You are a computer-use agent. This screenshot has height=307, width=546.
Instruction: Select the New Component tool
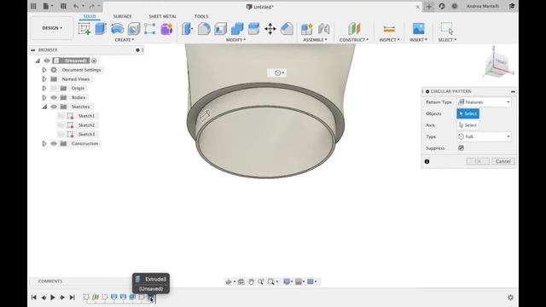point(307,28)
